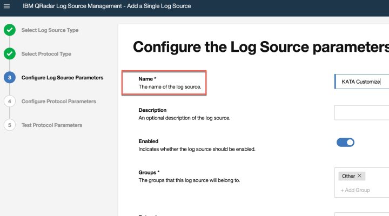Click 'The groups that this log source will belong to.'
Viewport: 389px width, 216px height.
[x=189, y=180]
